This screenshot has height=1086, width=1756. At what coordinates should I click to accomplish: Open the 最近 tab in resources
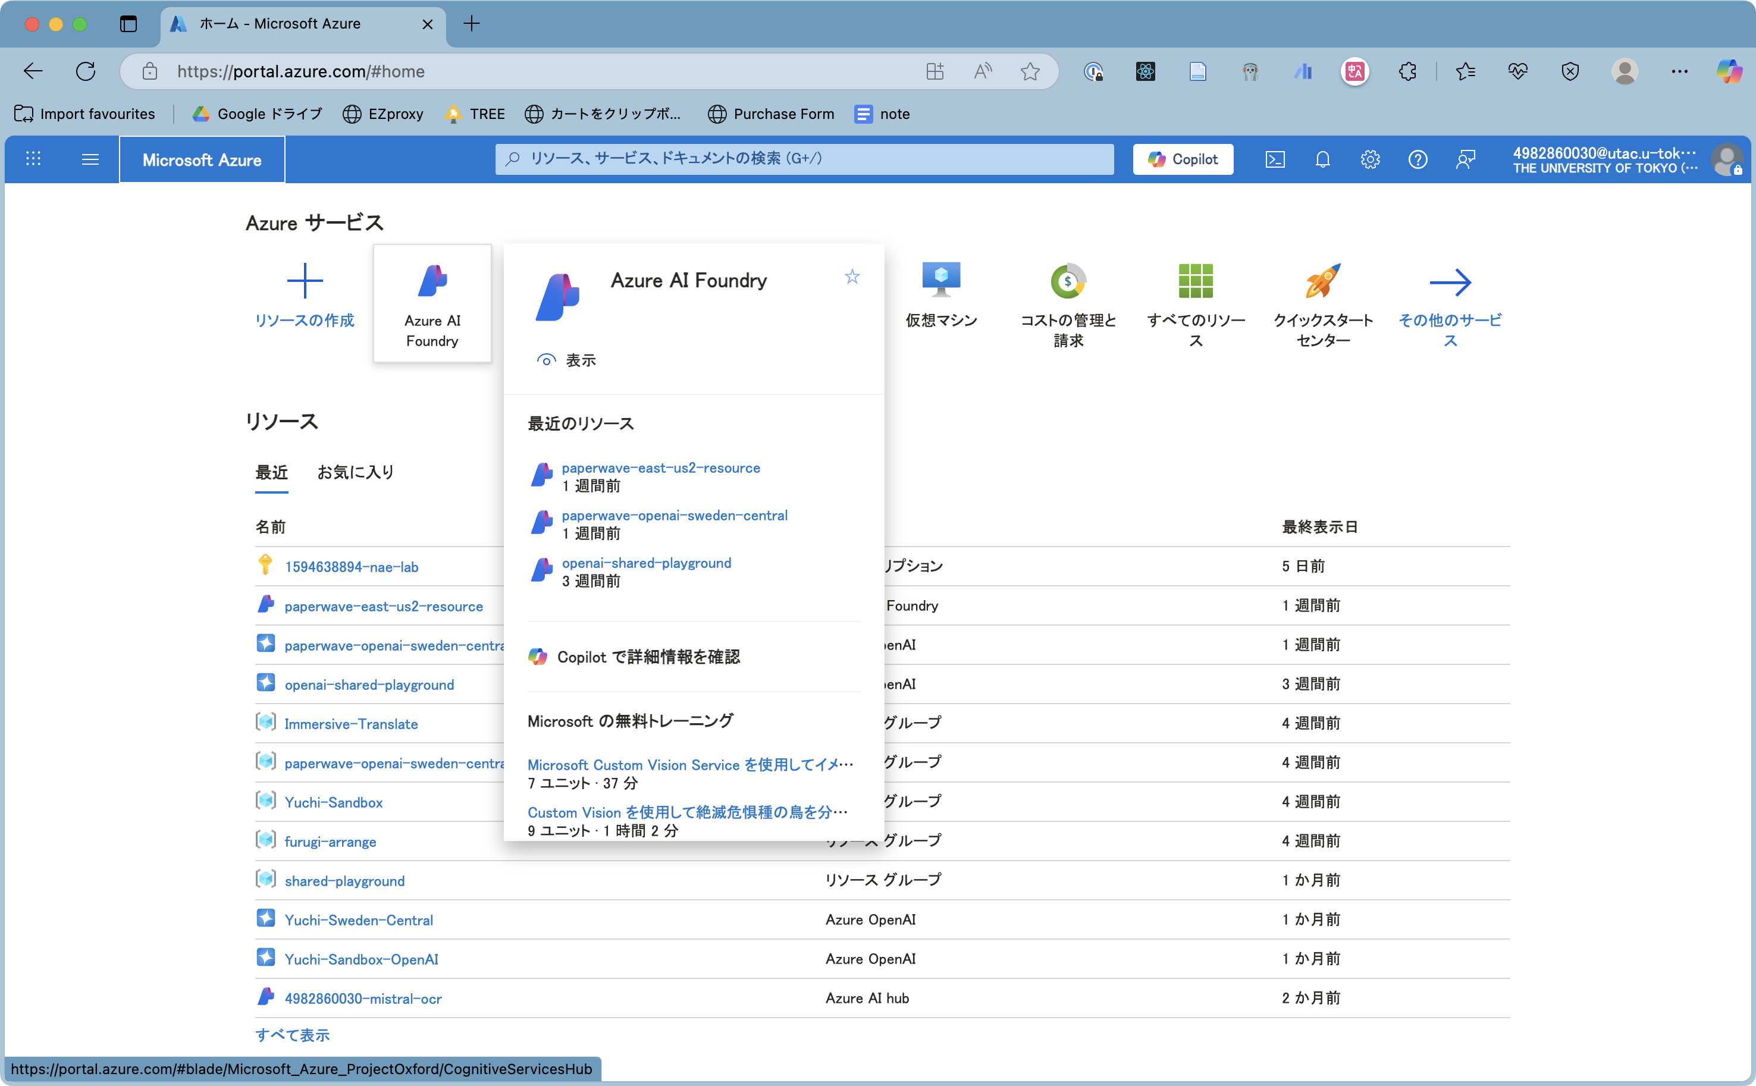click(271, 472)
